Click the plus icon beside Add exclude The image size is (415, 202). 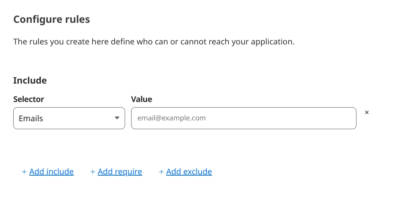click(161, 172)
